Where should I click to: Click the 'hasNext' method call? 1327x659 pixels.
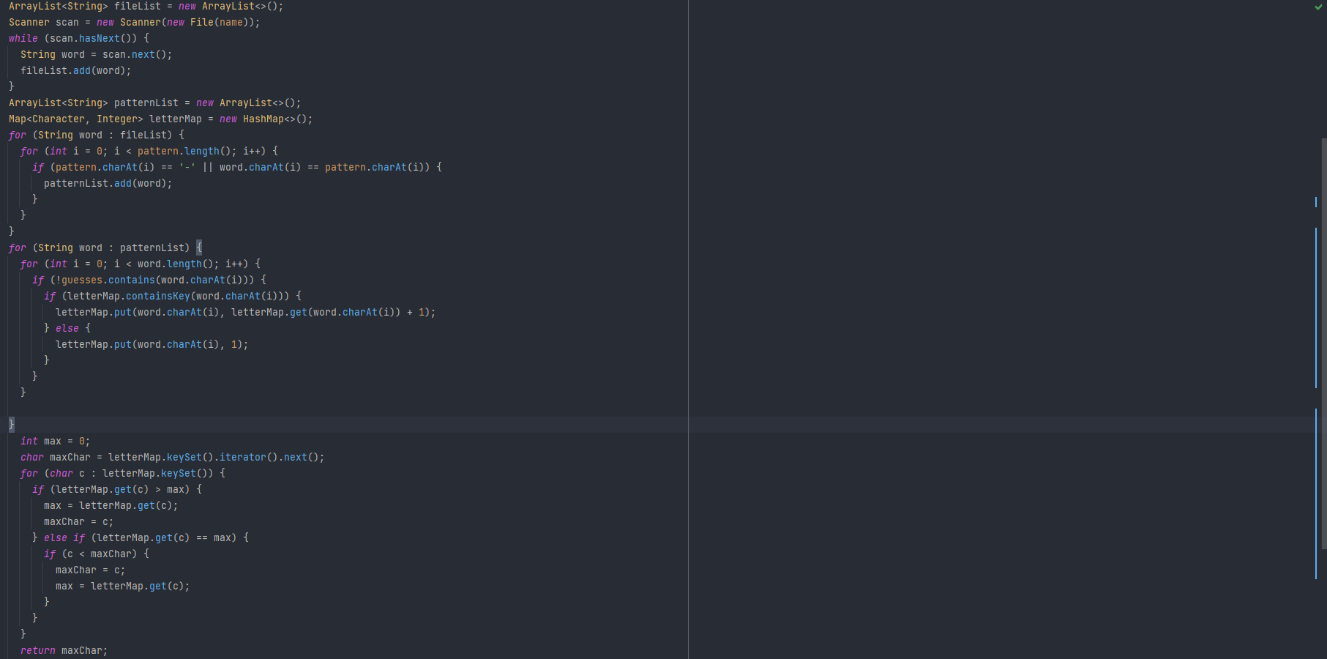point(99,39)
